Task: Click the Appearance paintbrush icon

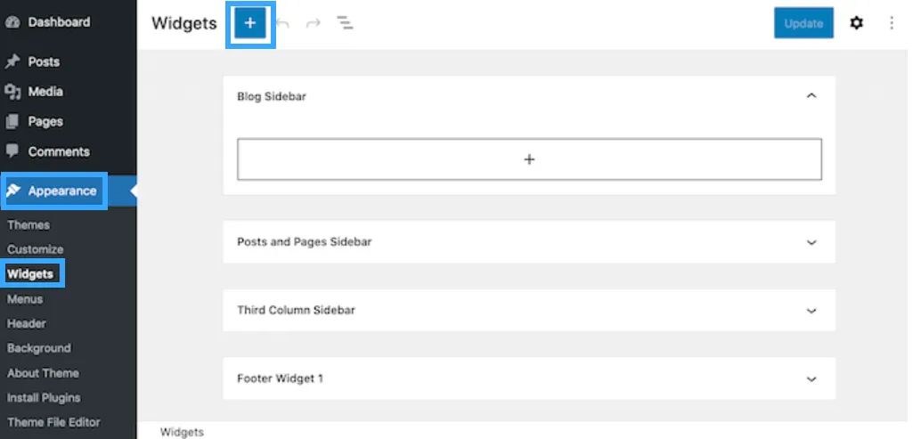Action: pyautogui.click(x=14, y=191)
